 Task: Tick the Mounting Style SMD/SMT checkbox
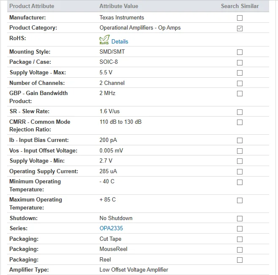pyautogui.click(x=240, y=52)
